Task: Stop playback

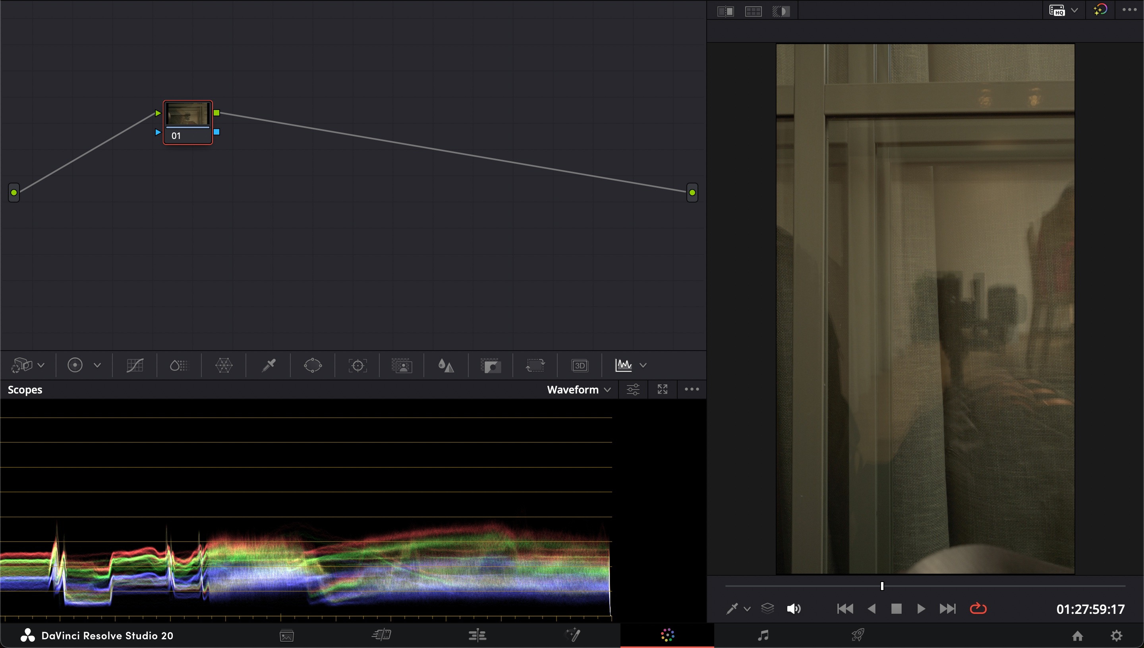Action: pos(897,608)
